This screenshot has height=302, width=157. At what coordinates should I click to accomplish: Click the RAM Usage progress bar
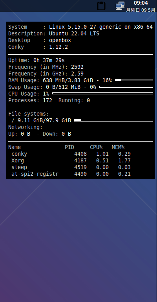(134, 80)
